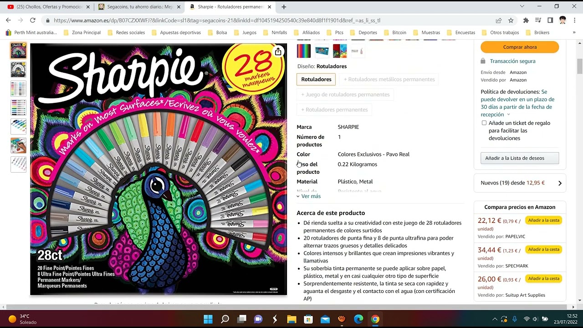Open Microsoft Store from the taskbar
The height and width of the screenshot is (328, 583).
point(308,319)
